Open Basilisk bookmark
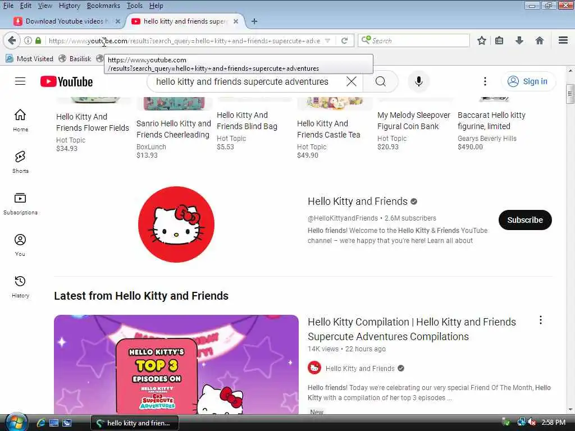Viewport: 575px width, 431px height. point(75,58)
